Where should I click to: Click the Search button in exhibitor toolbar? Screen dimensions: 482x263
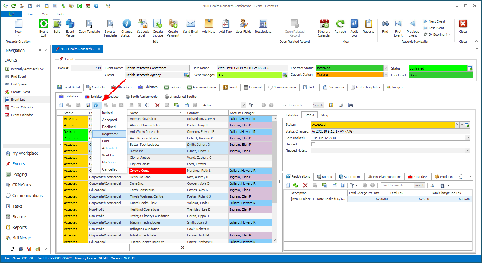[x=318, y=105]
